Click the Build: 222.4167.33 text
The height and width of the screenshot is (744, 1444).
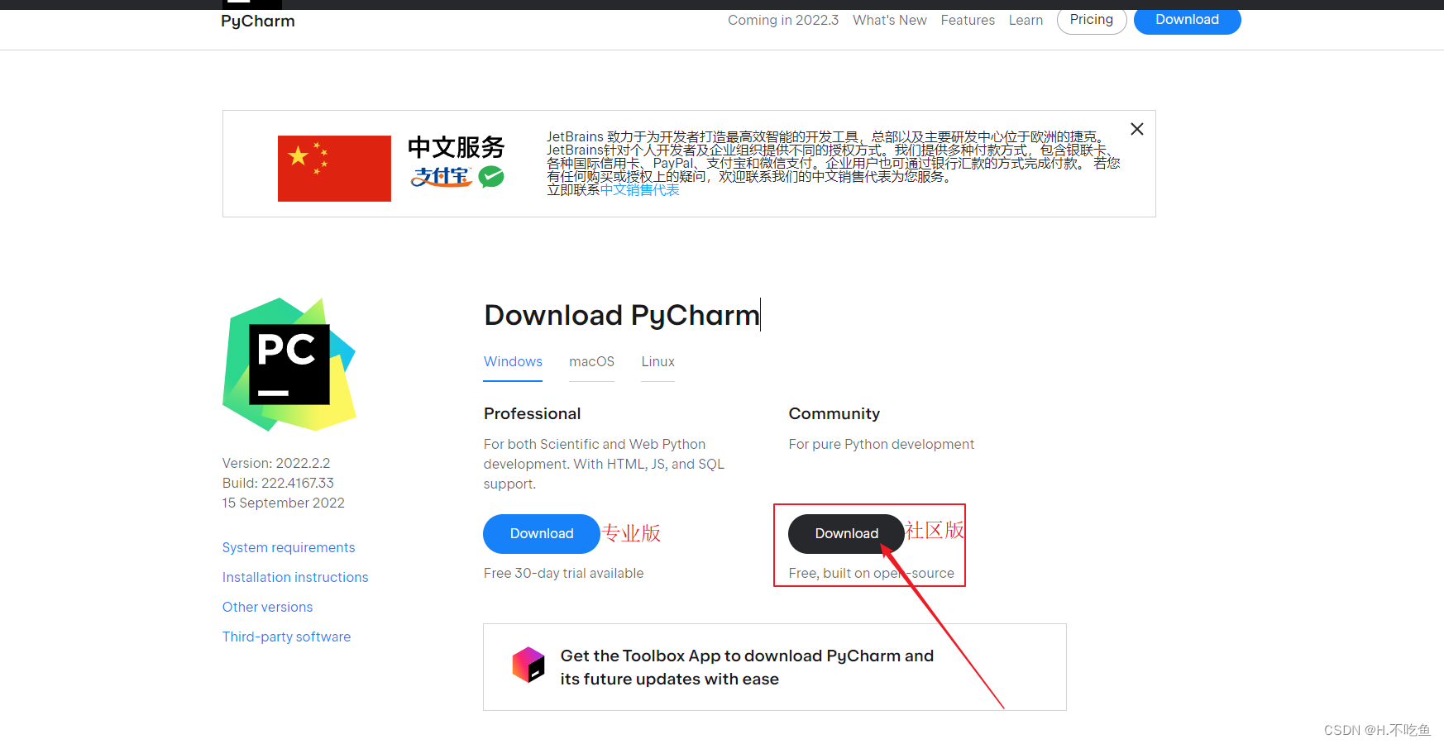278,483
